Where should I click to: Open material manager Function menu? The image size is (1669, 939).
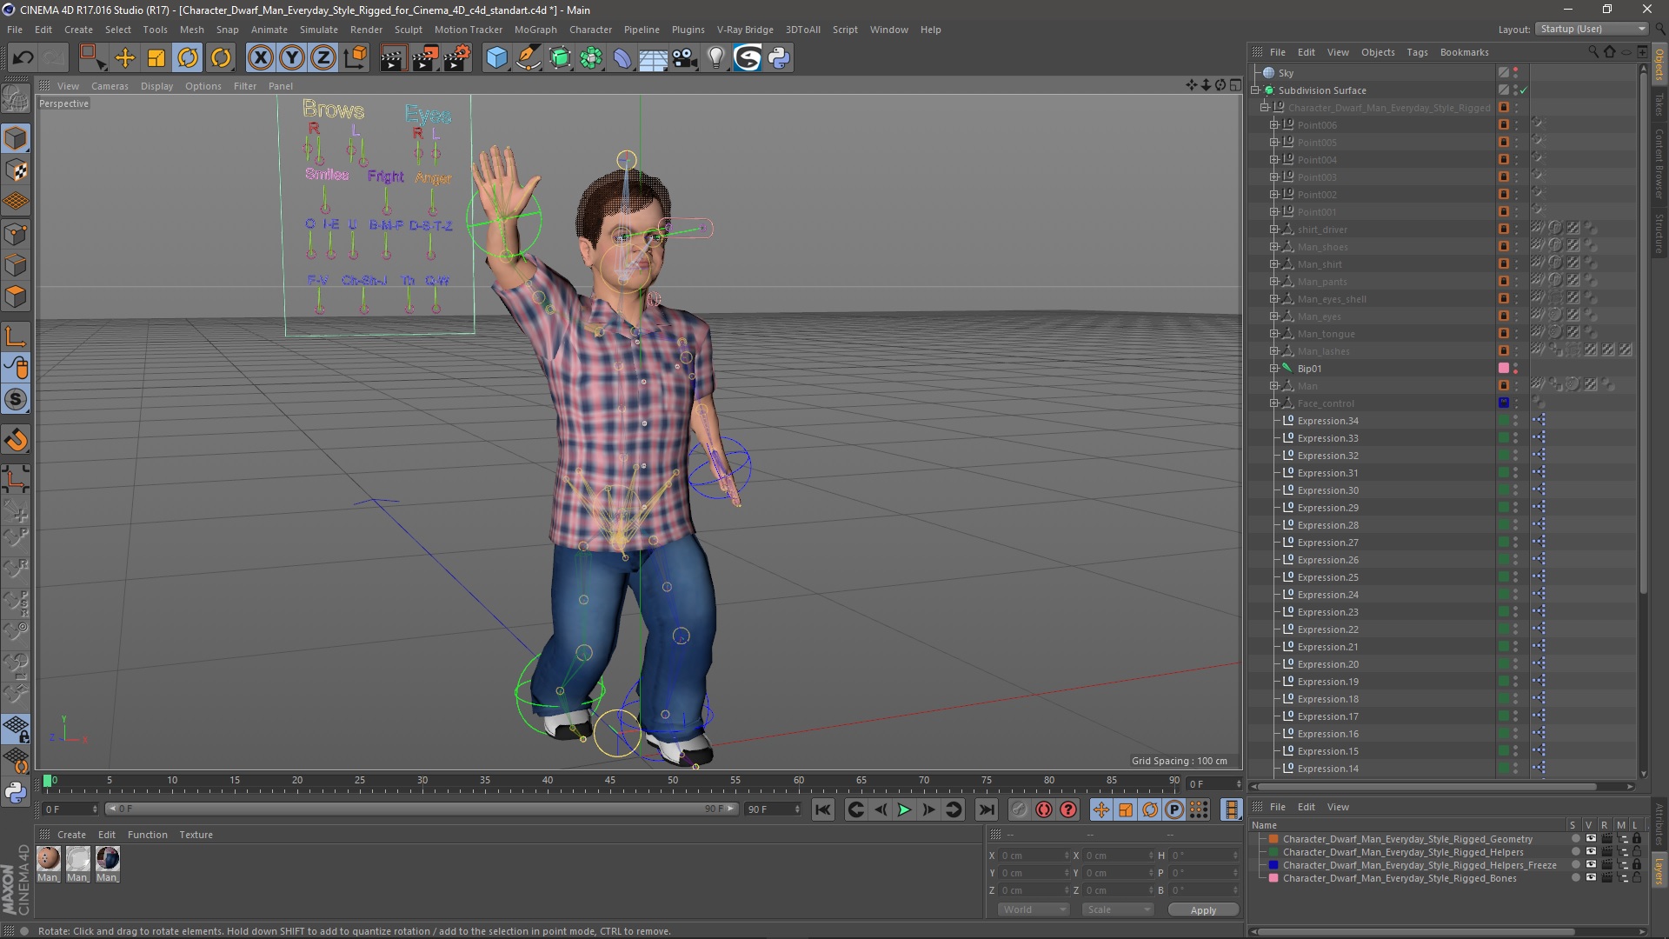pyautogui.click(x=147, y=835)
